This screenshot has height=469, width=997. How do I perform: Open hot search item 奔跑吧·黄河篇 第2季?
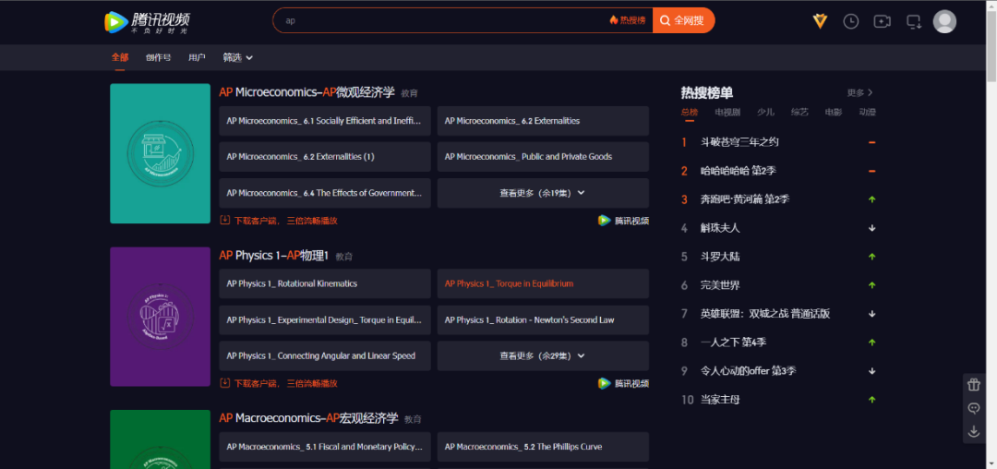click(x=745, y=199)
